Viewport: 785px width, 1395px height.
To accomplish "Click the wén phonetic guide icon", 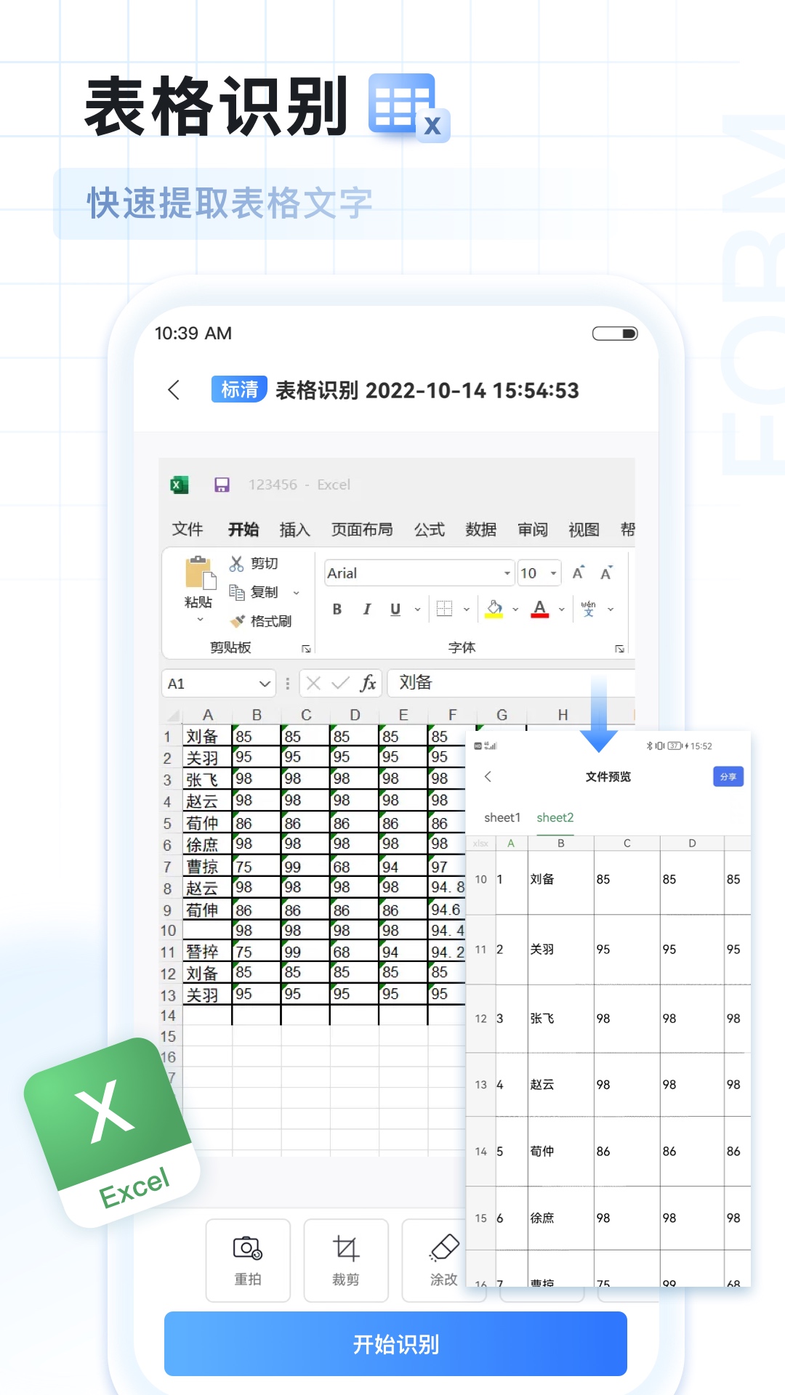I will 589,609.
